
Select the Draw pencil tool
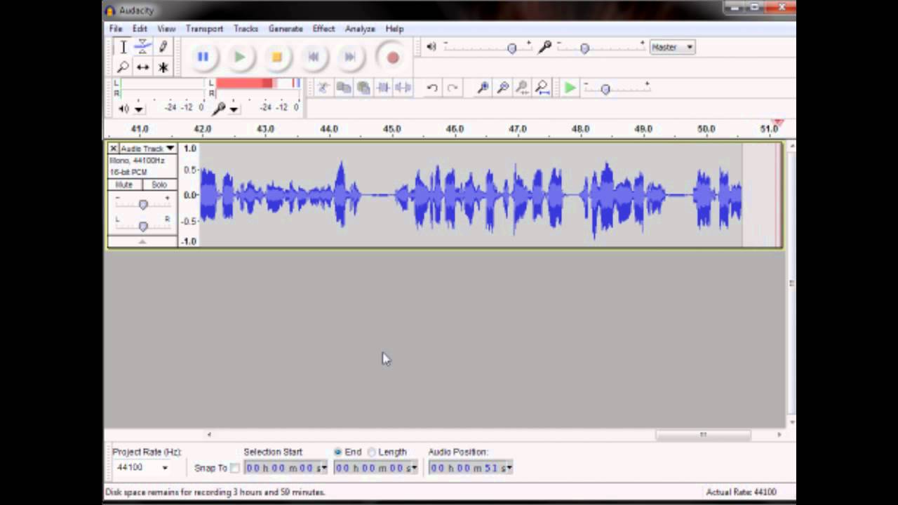point(163,47)
